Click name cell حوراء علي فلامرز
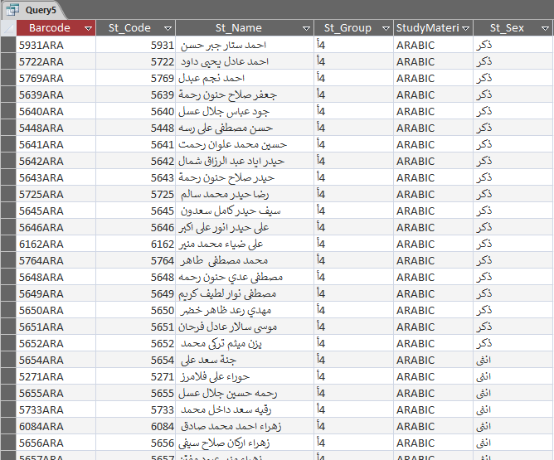The height and width of the screenshot is (460, 554). coord(245,376)
